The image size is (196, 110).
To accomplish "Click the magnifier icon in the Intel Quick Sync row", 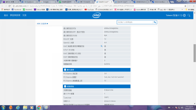I will click(x=102, y=46).
